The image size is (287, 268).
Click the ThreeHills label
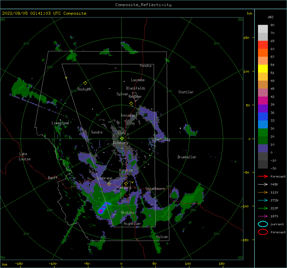point(160,139)
